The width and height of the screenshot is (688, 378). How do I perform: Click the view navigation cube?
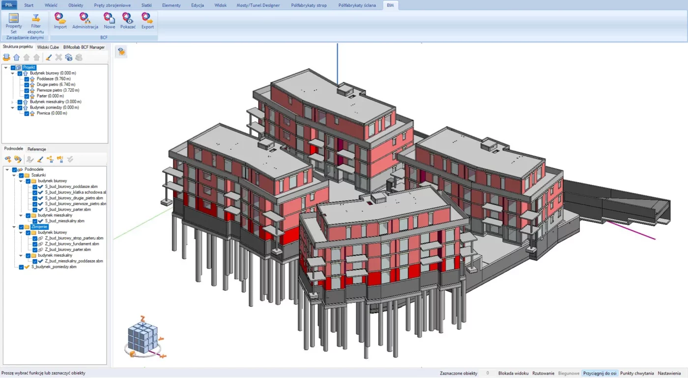[x=143, y=338]
